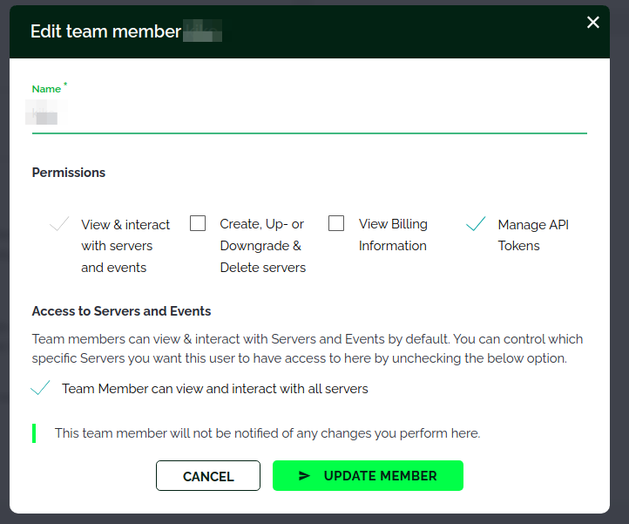
Task: Click the Name input field
Action: (309, 116)
